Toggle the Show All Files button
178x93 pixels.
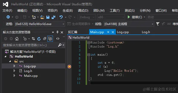50,39
